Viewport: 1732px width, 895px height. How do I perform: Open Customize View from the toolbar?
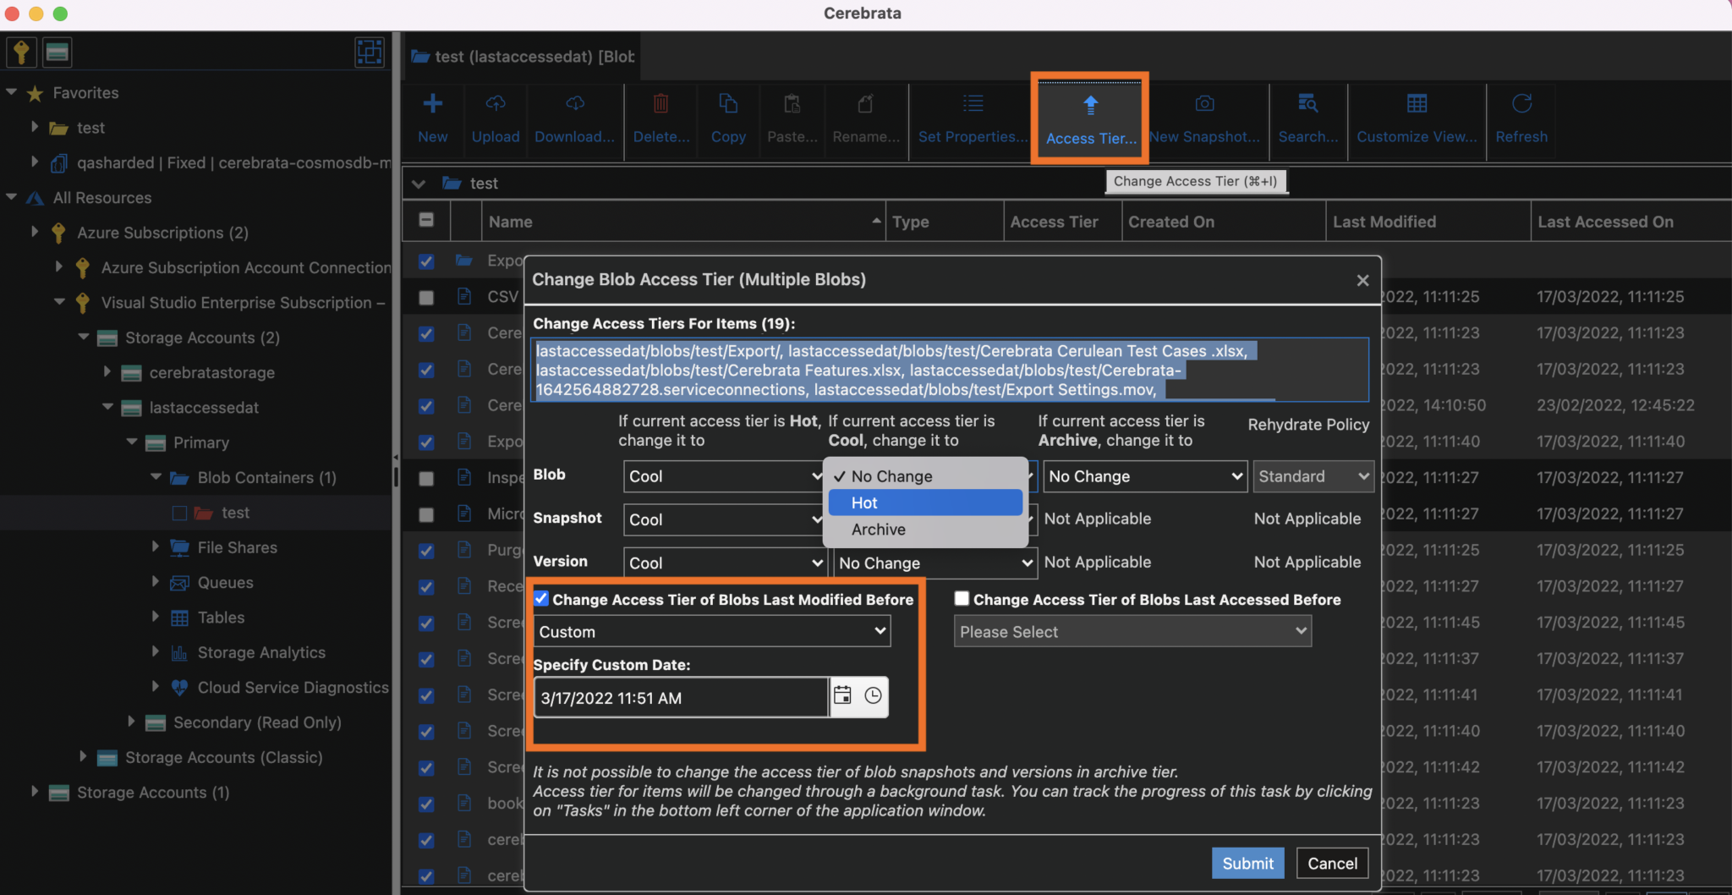1415,118
